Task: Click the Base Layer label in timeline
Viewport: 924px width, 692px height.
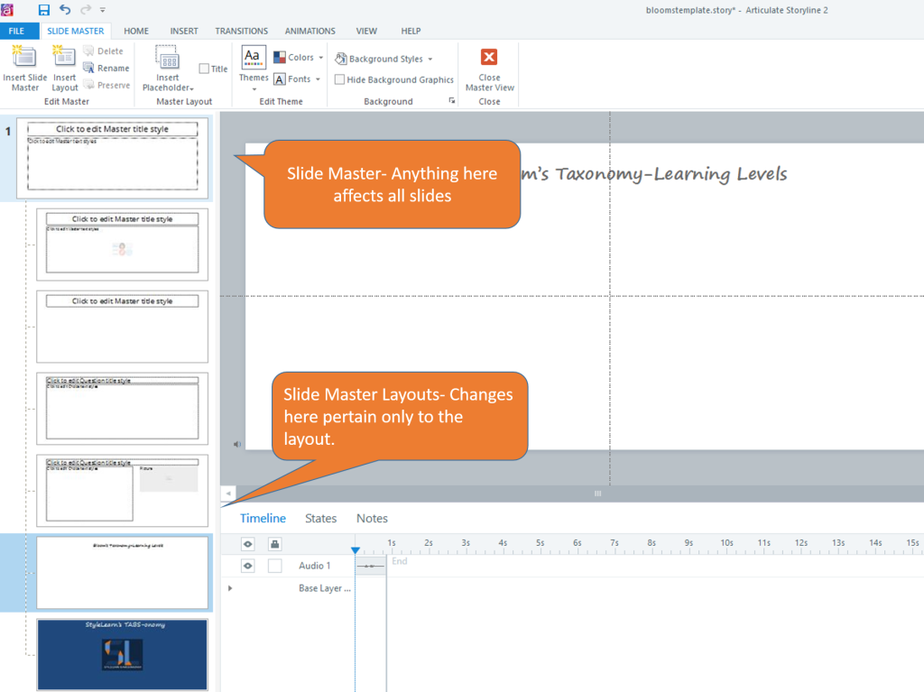Action: 324,588
